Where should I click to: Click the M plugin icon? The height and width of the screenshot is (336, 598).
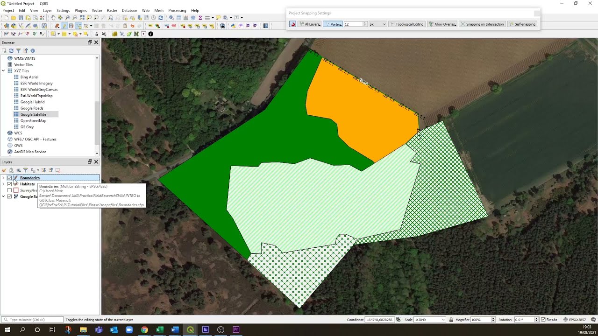click(x=136, y=34)
